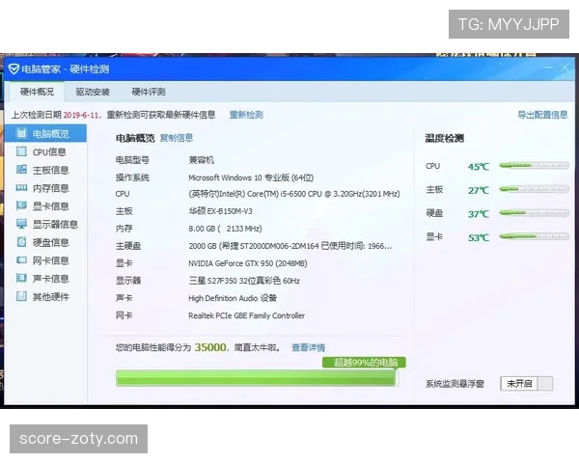Select the 电脑概览 sidebar icon
Image resolution: width=579 pixels, height=463 pixels.
coord(22,133)
